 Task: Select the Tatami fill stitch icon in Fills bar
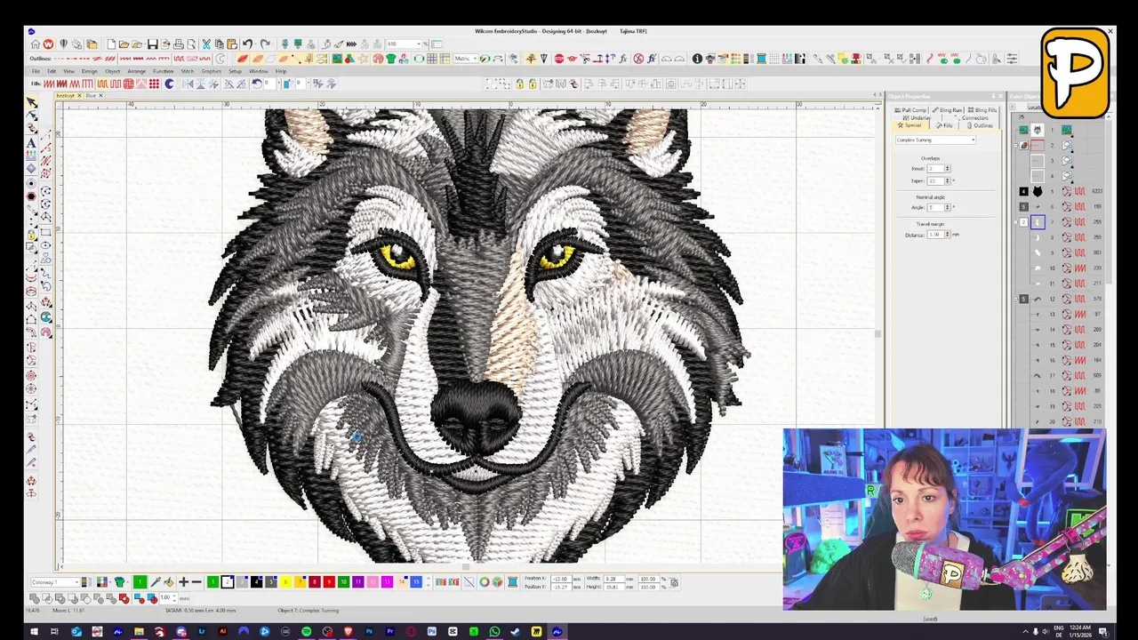pos(102,84)
